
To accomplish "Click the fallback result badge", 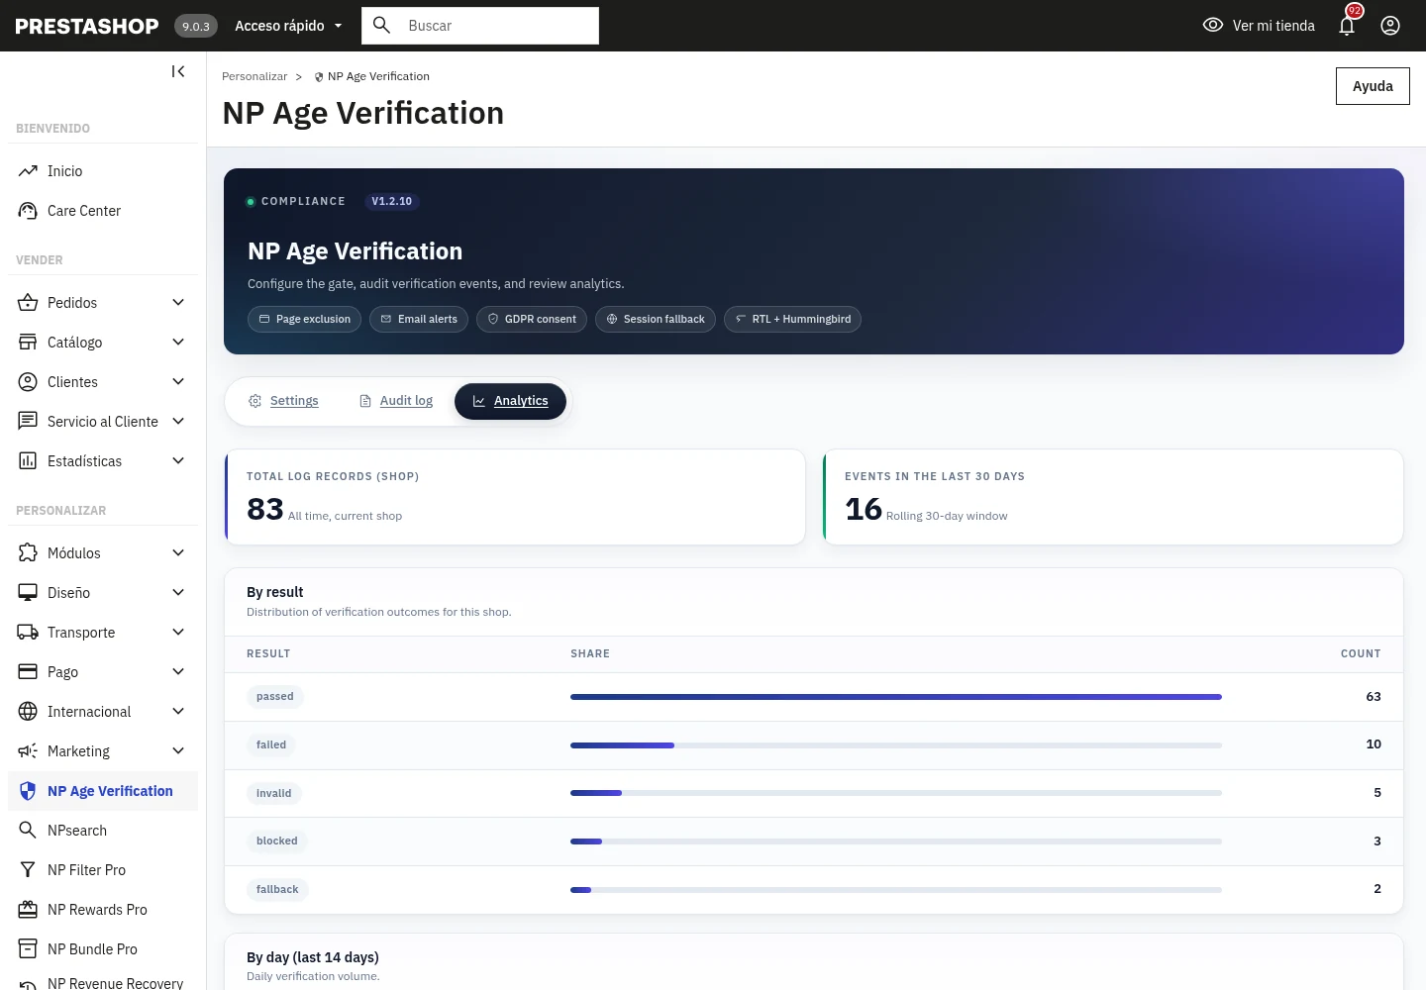I will 277,890.
